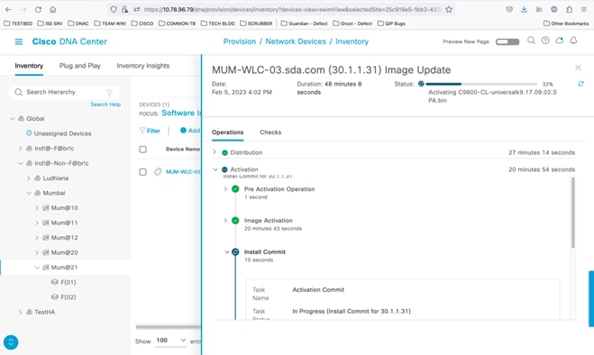Click the image update progress bar

pyautogui.click(x=481, y=84)
